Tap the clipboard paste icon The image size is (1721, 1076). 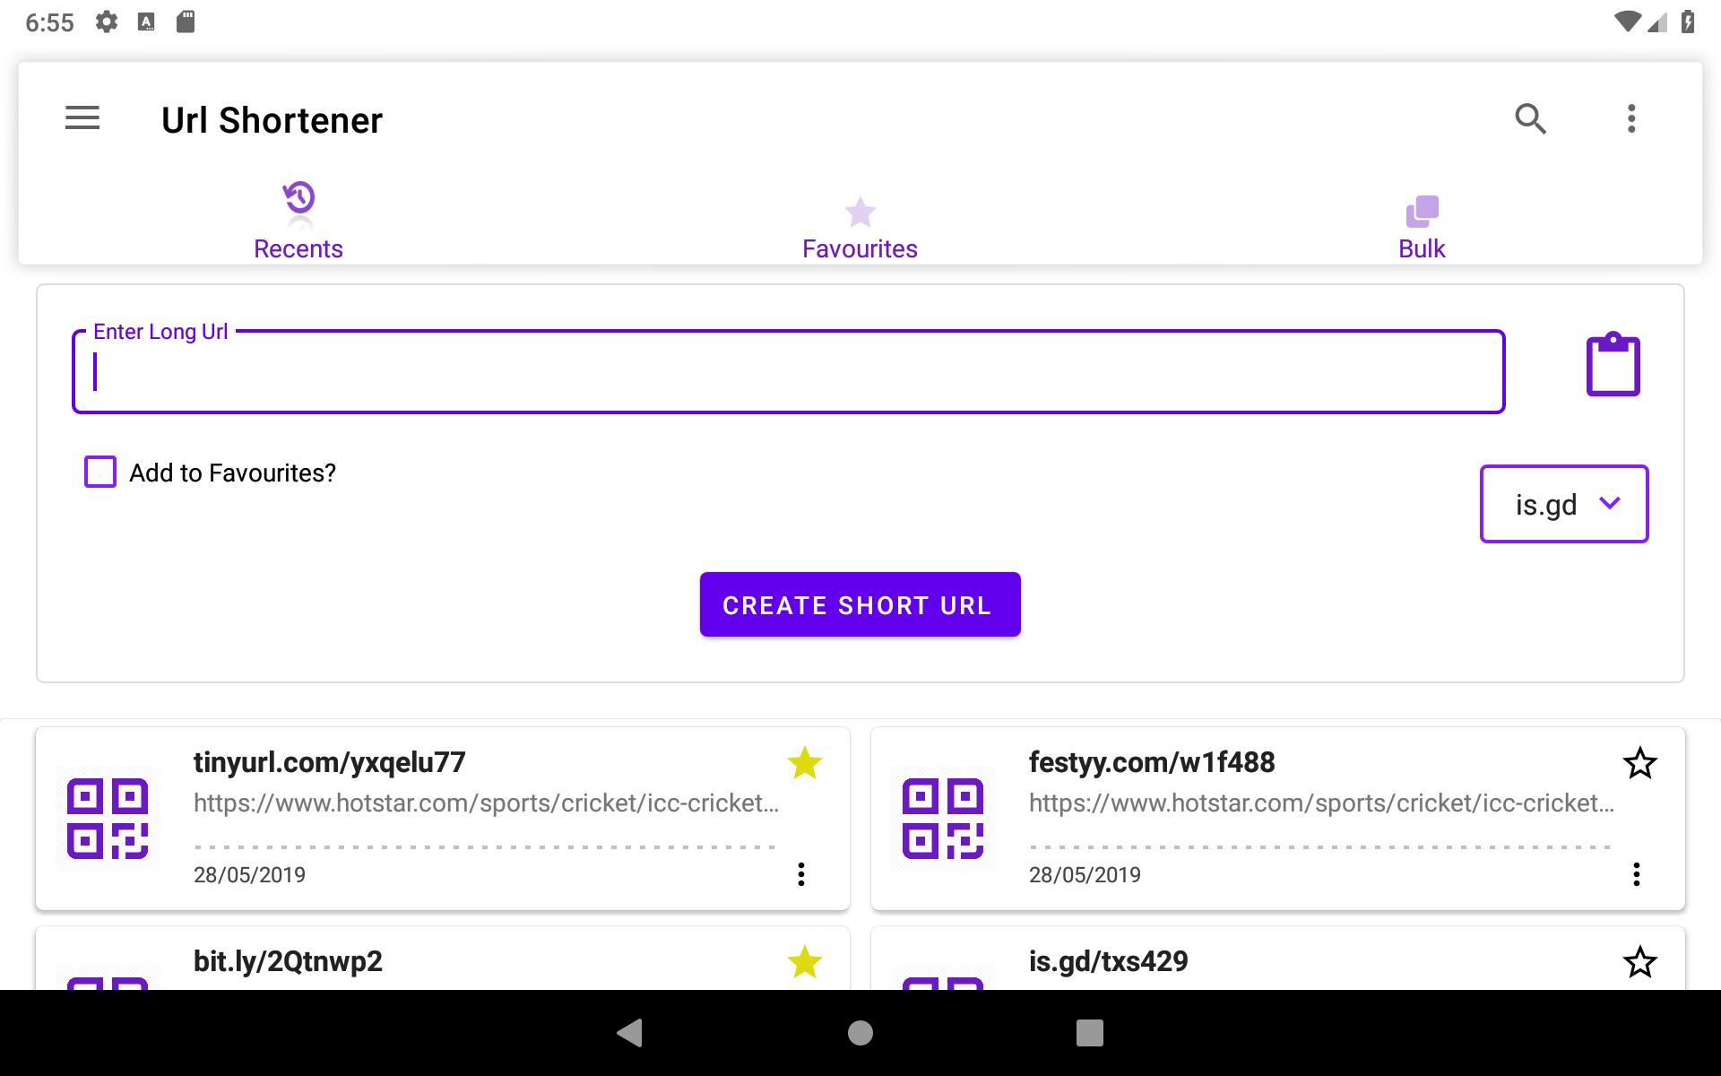pyautogui.click(x=1611, y=363)
